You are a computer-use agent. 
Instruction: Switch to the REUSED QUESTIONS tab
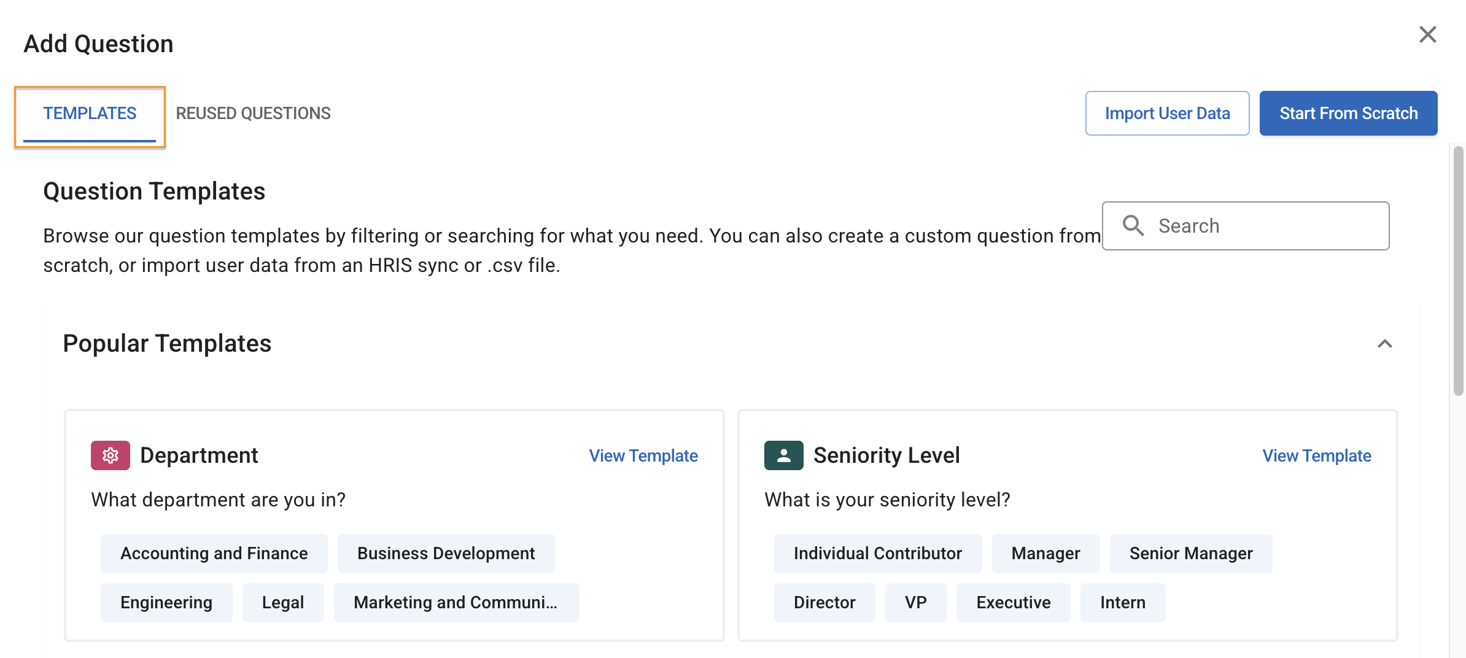click(253, 113)
